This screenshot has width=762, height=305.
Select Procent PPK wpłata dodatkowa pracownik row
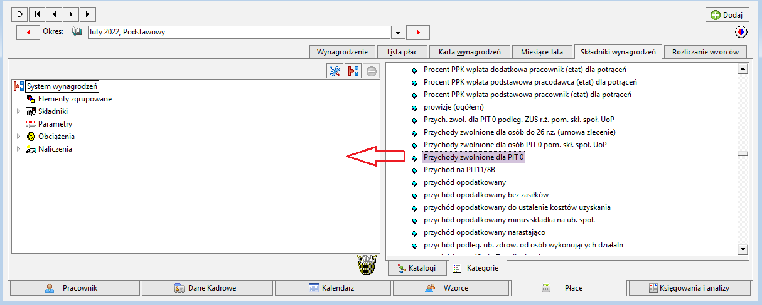(525, 70)
